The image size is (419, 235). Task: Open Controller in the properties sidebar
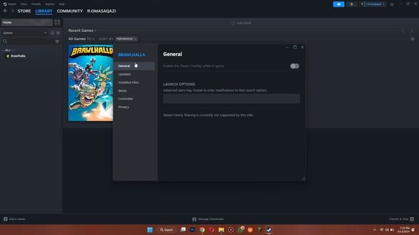pos(126,99)
